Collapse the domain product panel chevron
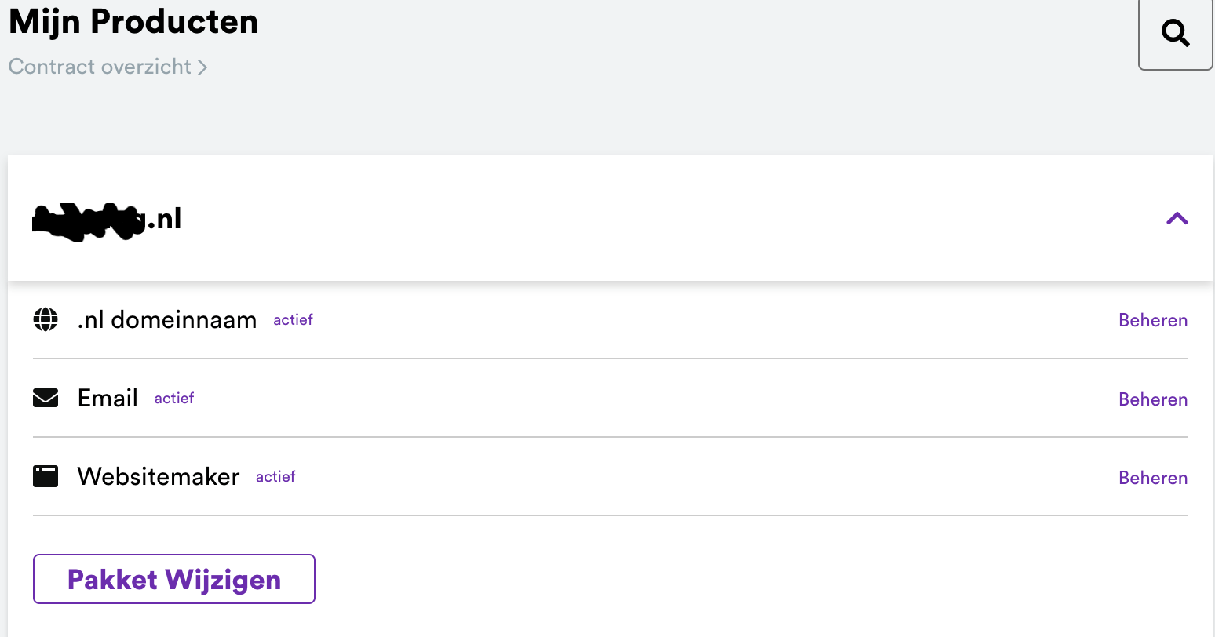The width and height of the screenshot is (1215, 637). (x=1177, y=219)
